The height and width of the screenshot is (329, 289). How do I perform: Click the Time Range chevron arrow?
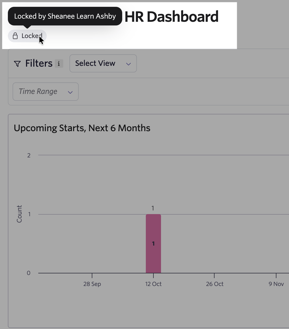coord(70,92)
